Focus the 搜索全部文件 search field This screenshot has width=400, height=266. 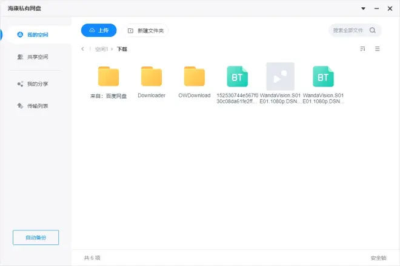[350, 30]
